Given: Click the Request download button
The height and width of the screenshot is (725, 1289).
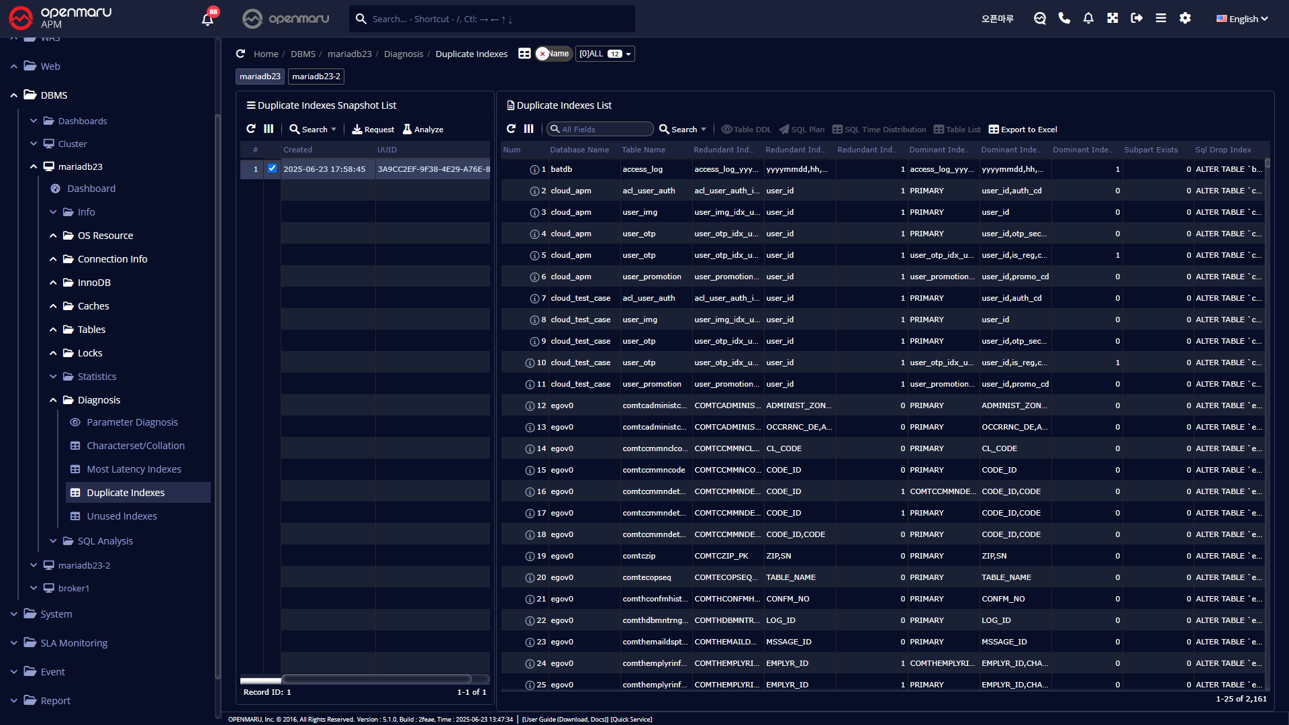Looking at the screenshot, I should pyautogui.click(x=373, y=130).
